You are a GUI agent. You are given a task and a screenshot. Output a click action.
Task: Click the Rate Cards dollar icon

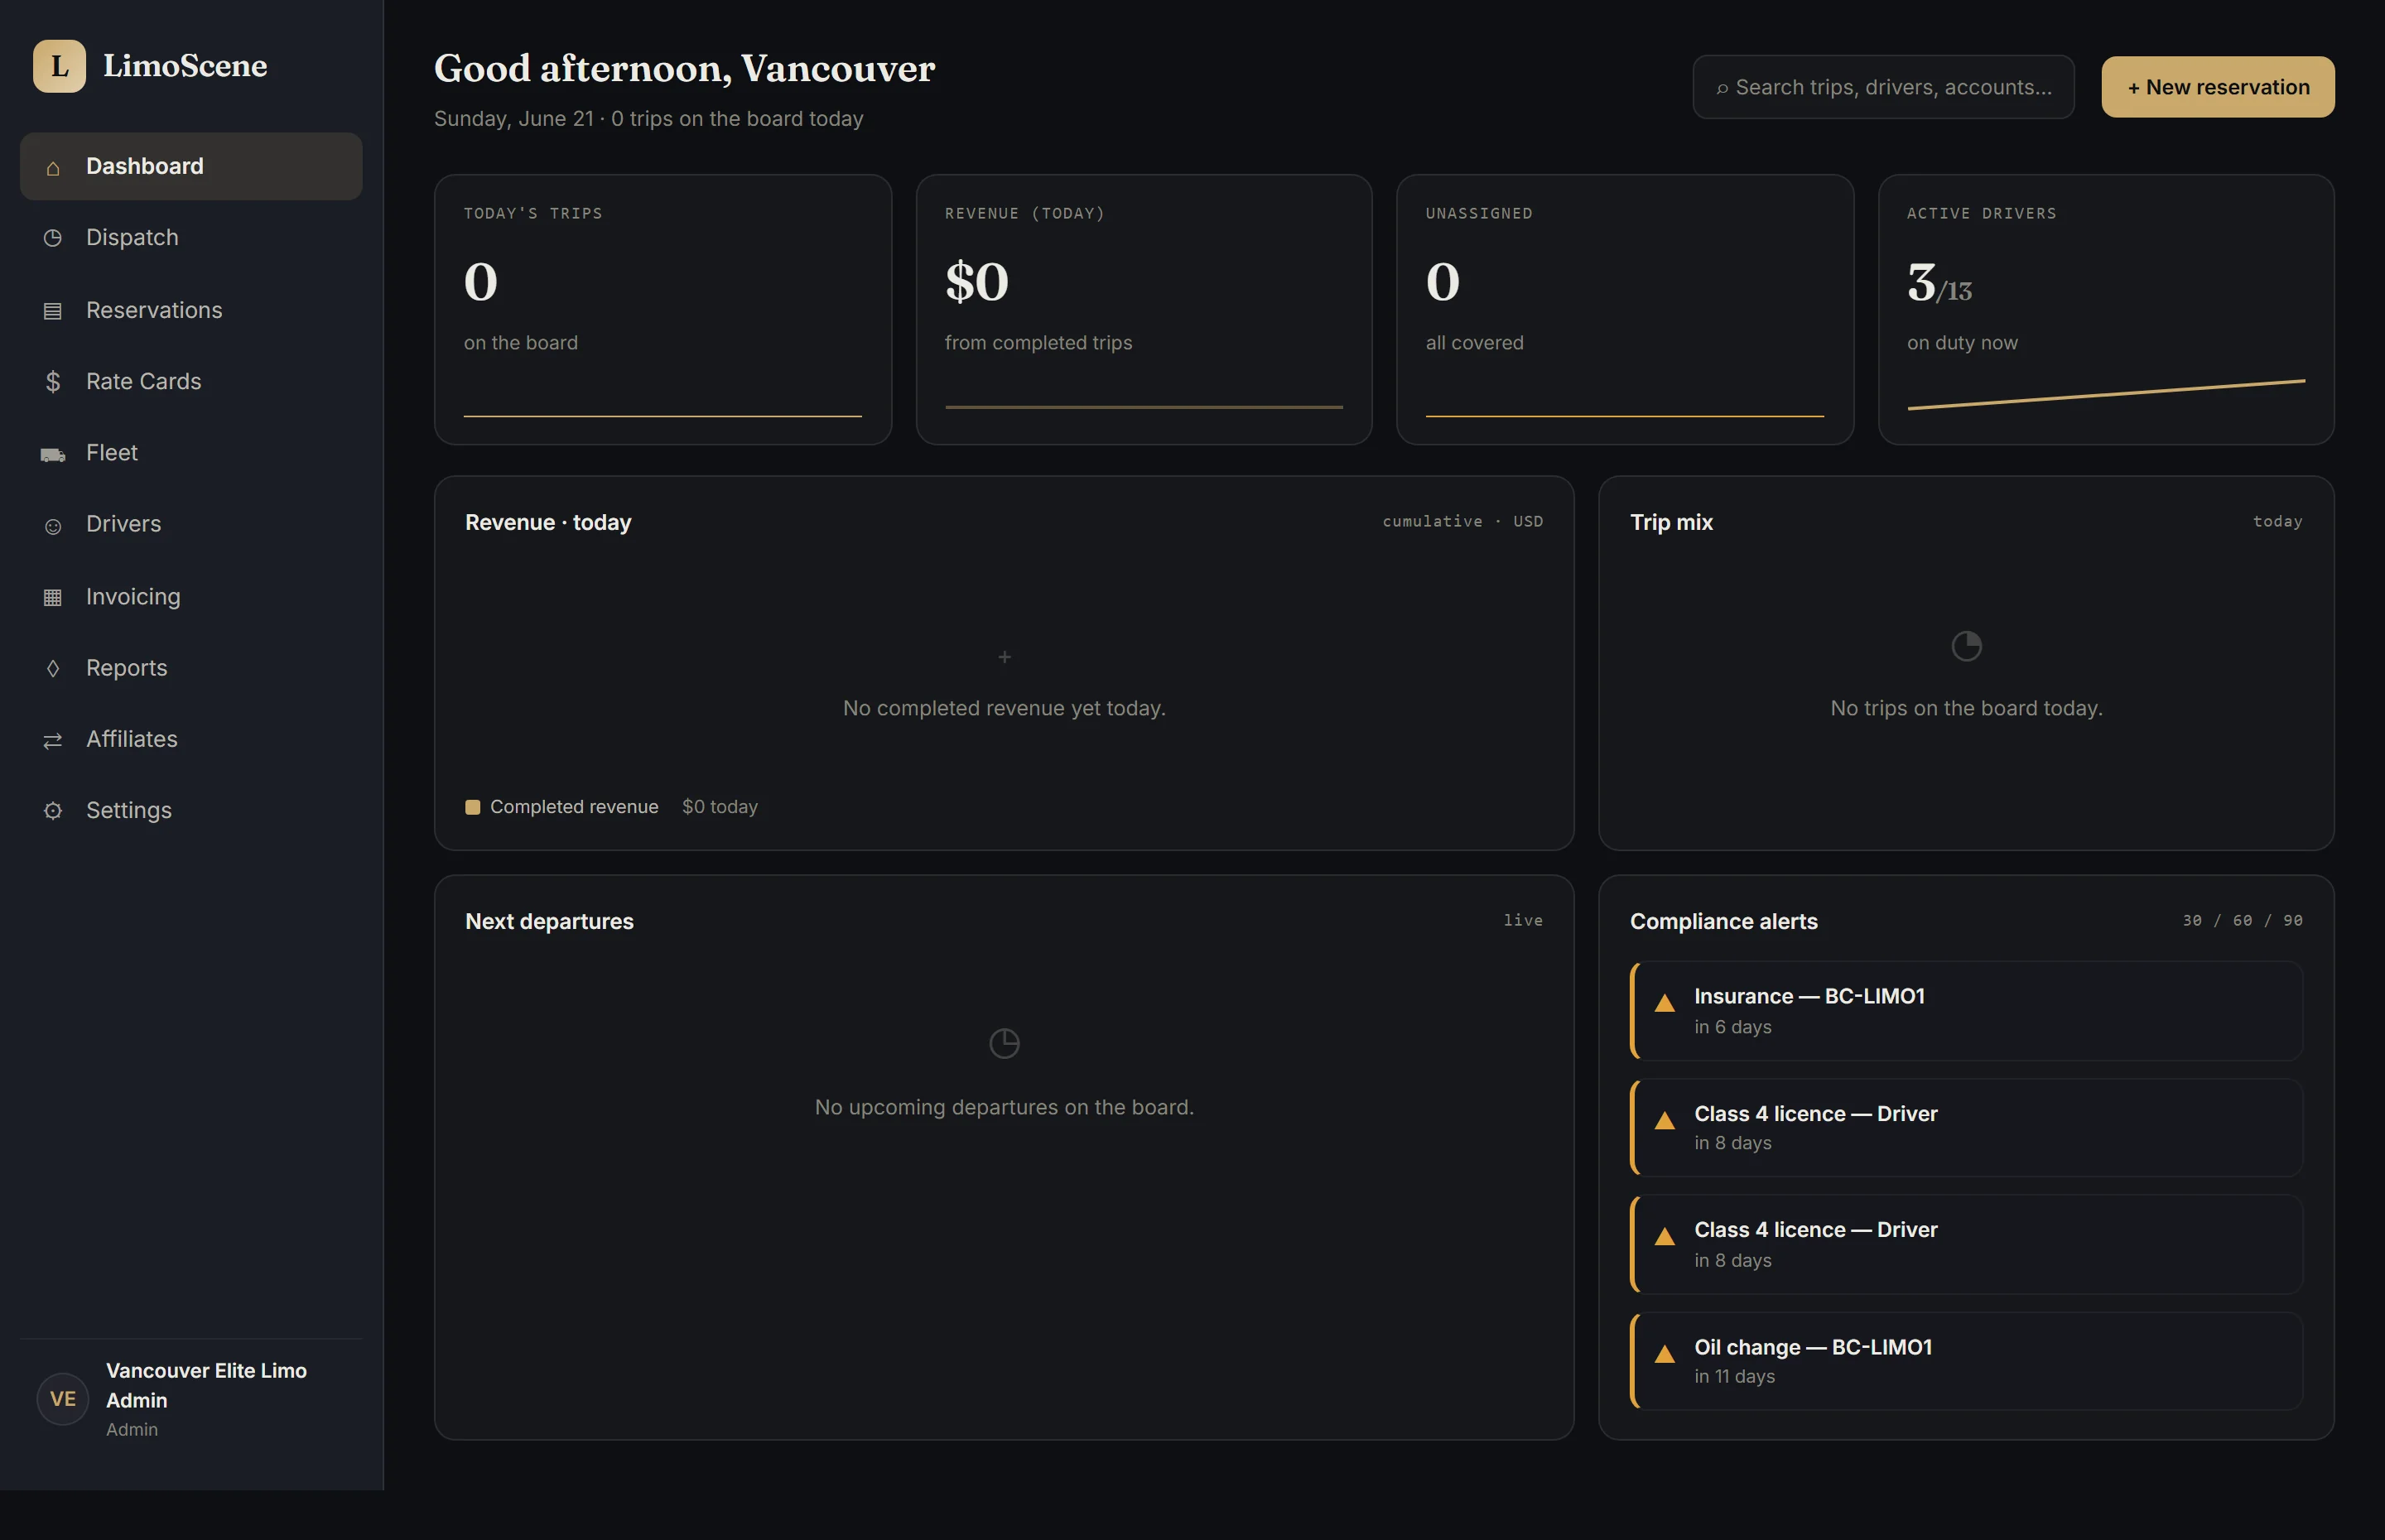tap(53, 382)
